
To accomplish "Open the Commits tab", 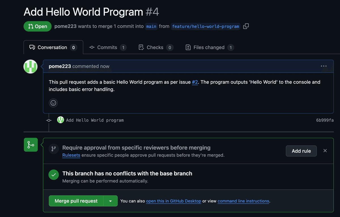I will (108, 47).
